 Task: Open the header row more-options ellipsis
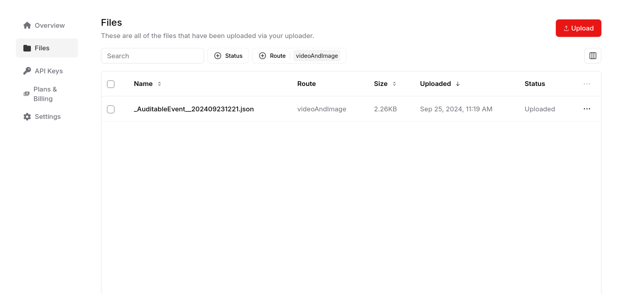click(587, 84)
